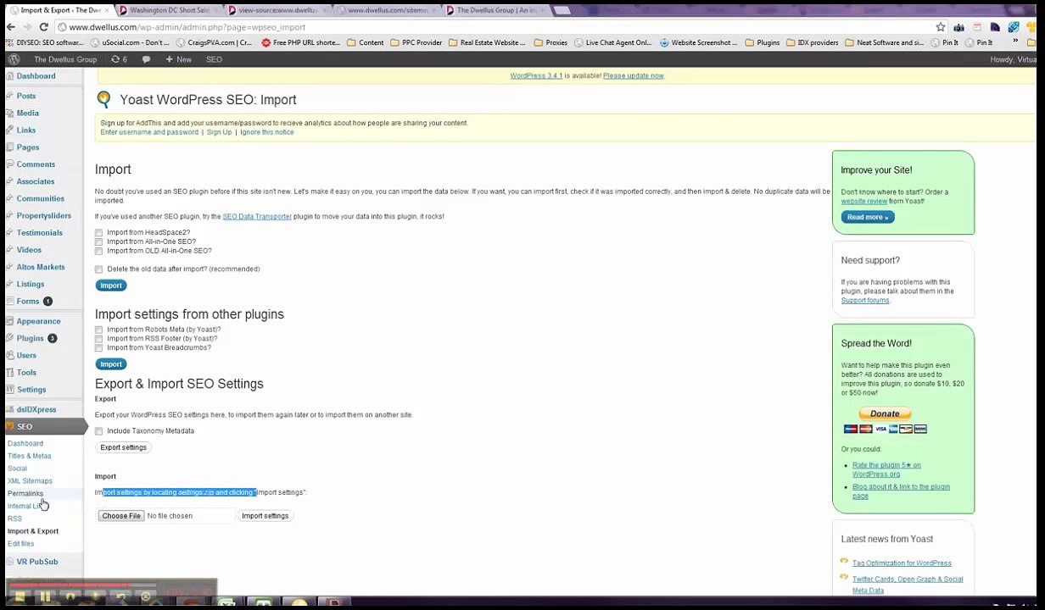The height and width of the screenshot is (610, 1045).
Task: Open the updates counter showing 6
Action: click(119, 59)
